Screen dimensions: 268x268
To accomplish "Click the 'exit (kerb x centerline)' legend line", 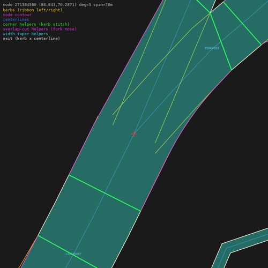I will click(x=32, y=39).
